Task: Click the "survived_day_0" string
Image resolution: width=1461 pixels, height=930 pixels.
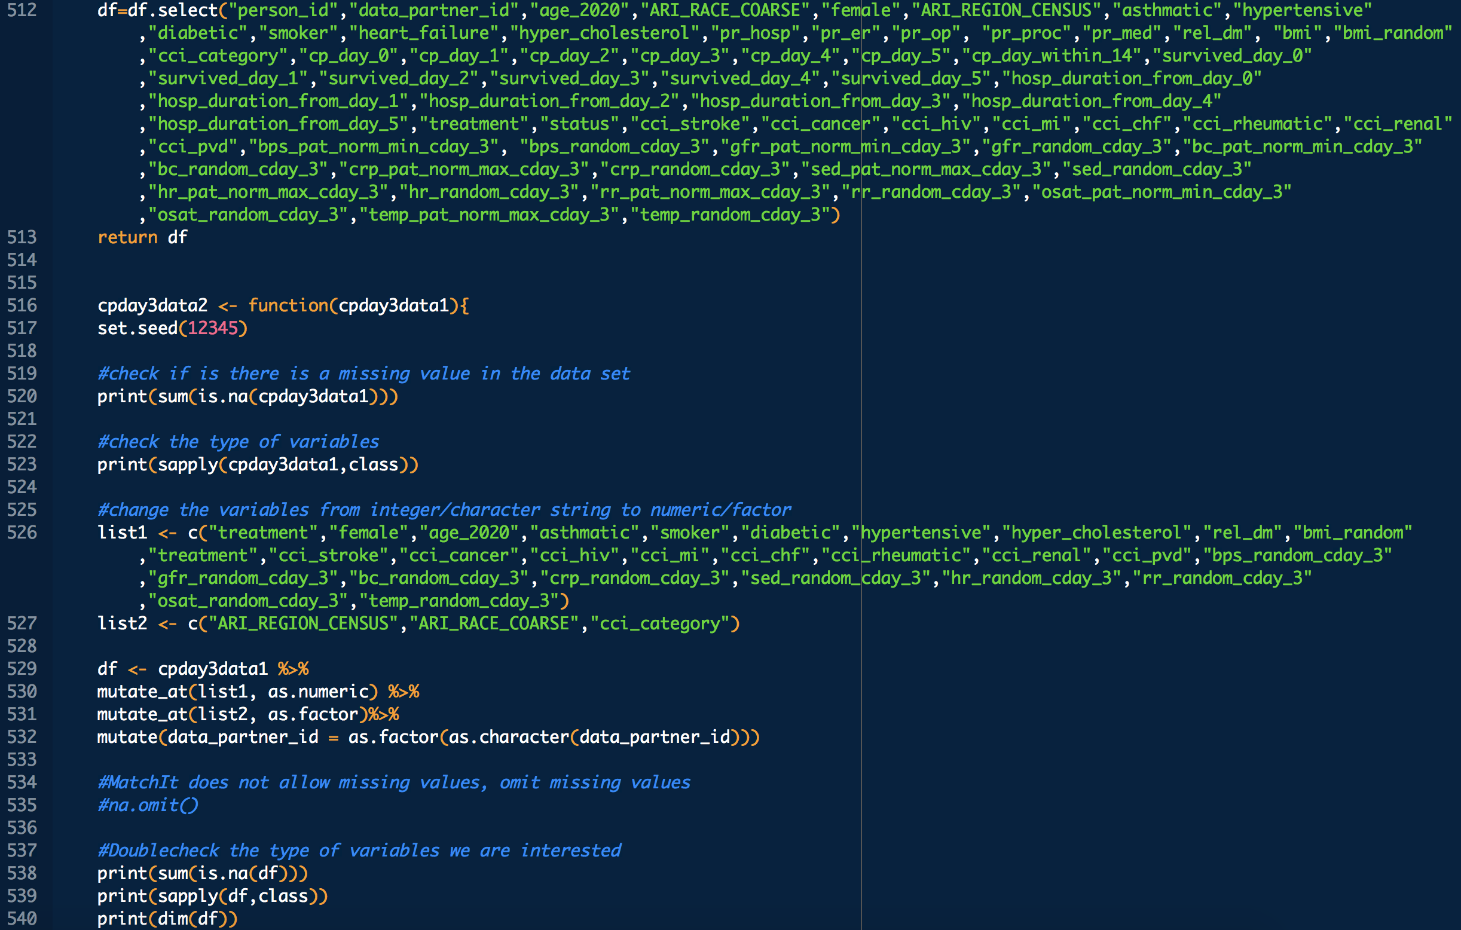Action: 1232,56
